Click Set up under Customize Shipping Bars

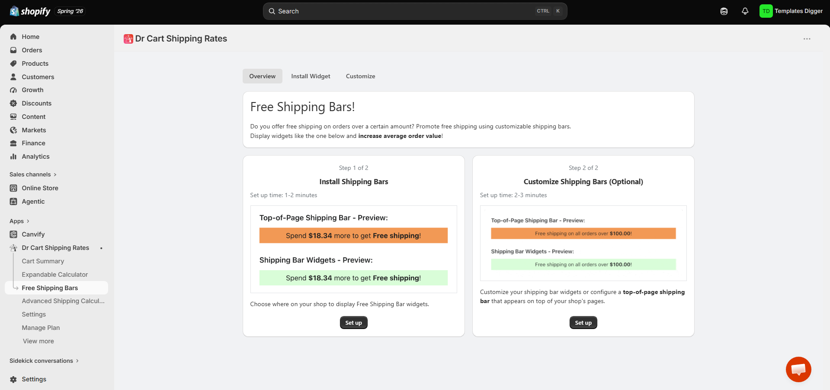click(583, 323)
